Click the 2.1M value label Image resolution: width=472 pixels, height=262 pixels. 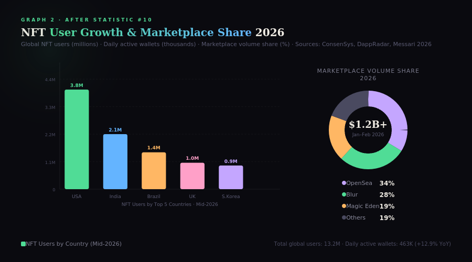tap(115, 130)
